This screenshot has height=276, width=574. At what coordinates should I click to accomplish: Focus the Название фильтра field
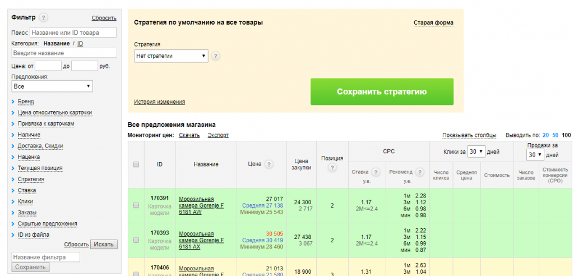click(46, 257)
